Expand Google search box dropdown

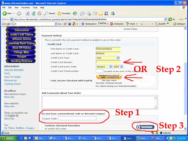point(56,24)
